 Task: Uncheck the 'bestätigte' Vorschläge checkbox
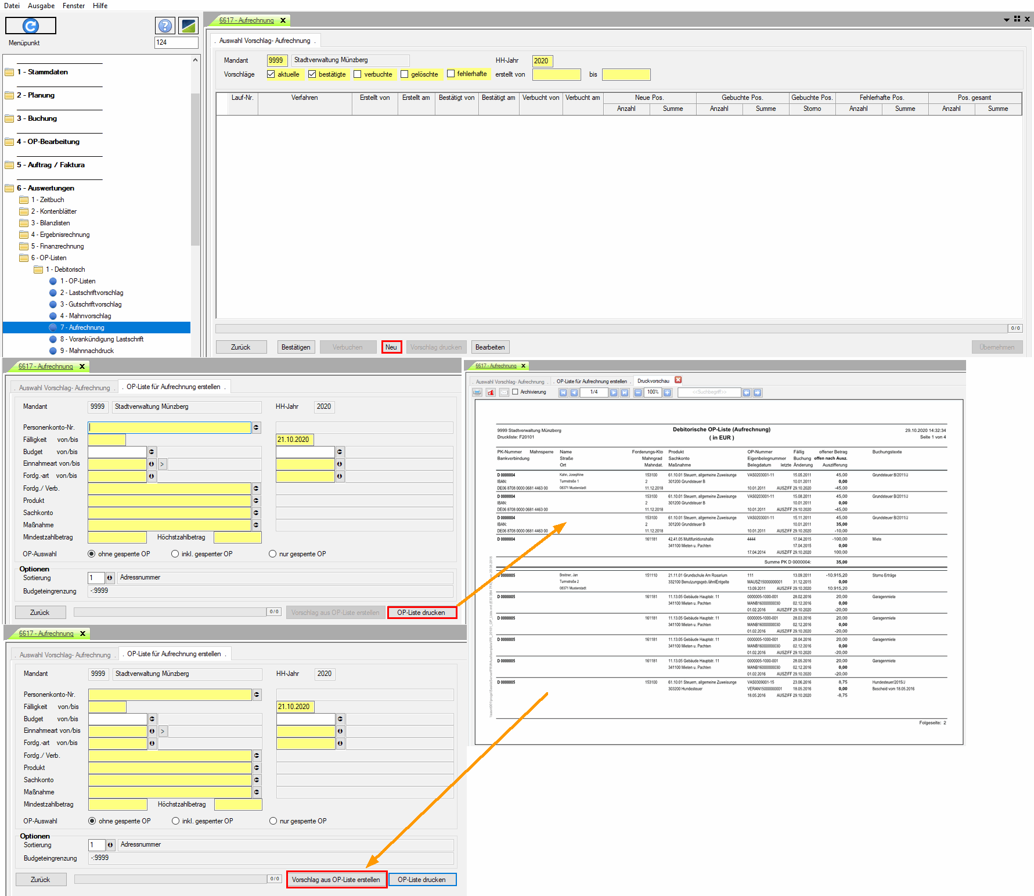(312, 74)
